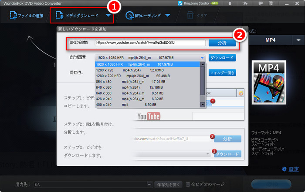This screenshot has width=305, height=192.
Task: Click the 分析 analyze button beside URL
Action: [222, 43]
